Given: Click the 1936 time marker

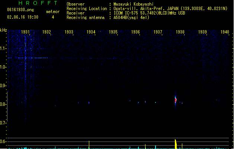Looking at the screenshot, I should [135, 32].
